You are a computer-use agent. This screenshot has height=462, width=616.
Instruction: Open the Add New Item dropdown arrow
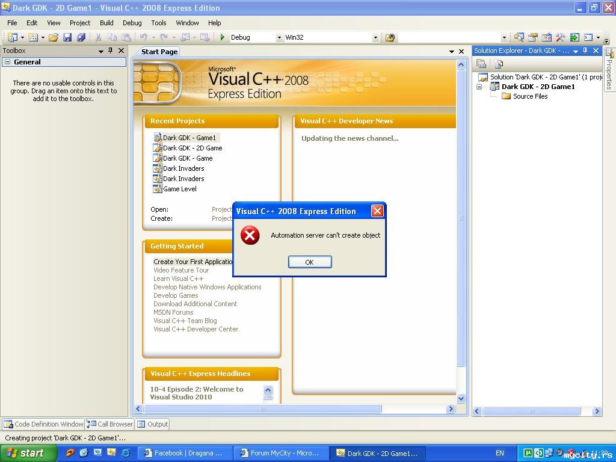43,37
